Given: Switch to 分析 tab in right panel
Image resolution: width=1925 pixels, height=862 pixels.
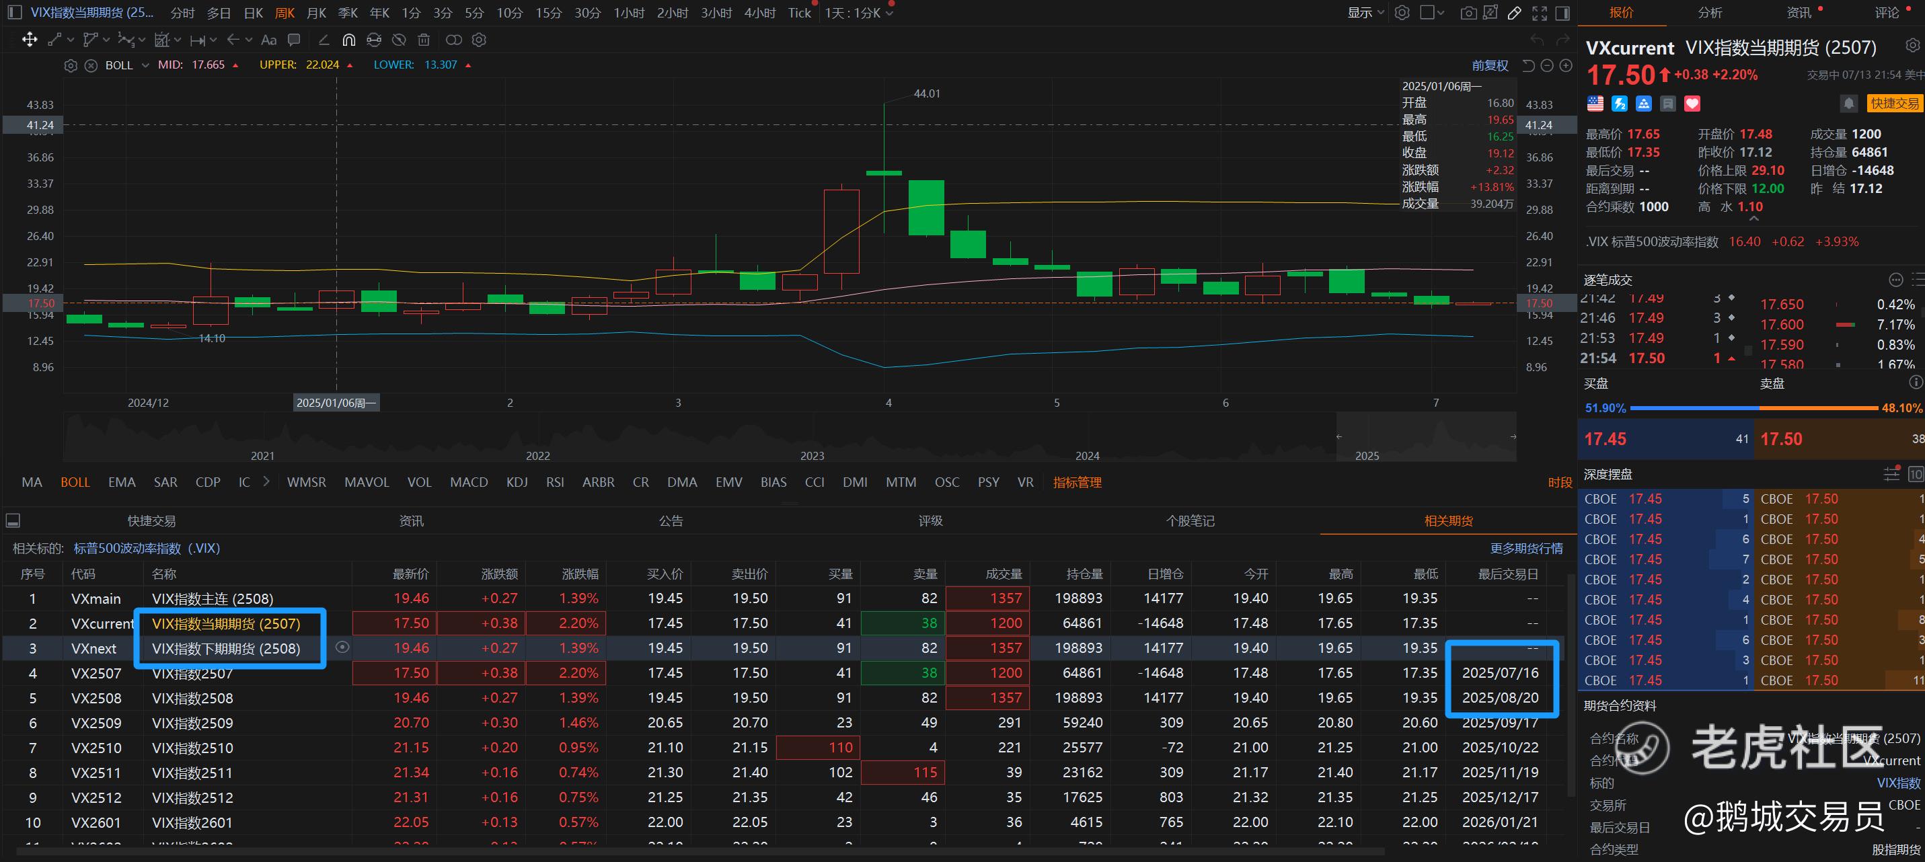Looking at the screenshot, I should pyautogui.click(x=1710, y=13).
